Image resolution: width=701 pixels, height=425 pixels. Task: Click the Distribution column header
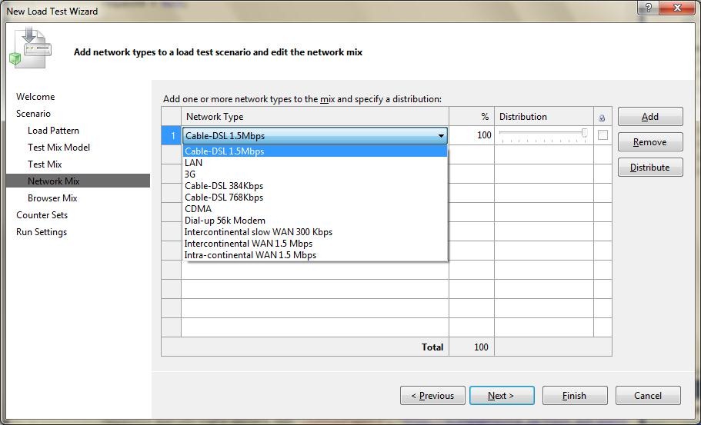[543, 117]
